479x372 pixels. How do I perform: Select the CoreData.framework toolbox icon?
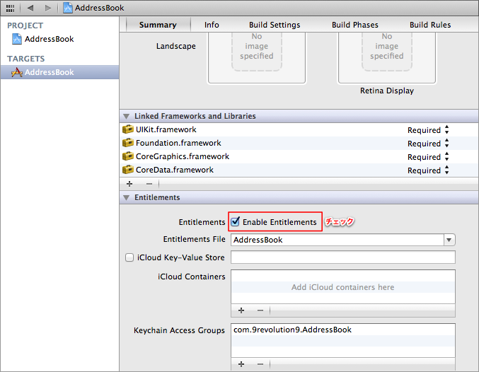pos(128,170)
